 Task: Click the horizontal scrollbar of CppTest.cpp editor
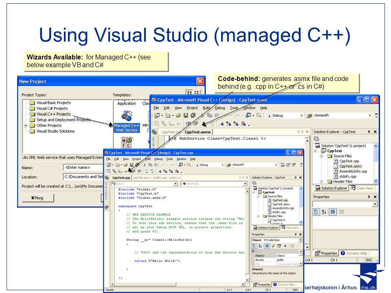[177, 284]
